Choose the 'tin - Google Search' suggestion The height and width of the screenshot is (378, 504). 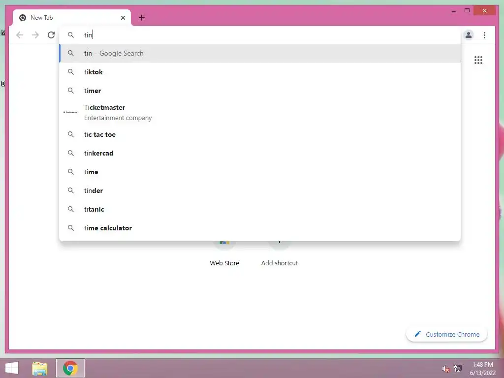tap(260, 53)
